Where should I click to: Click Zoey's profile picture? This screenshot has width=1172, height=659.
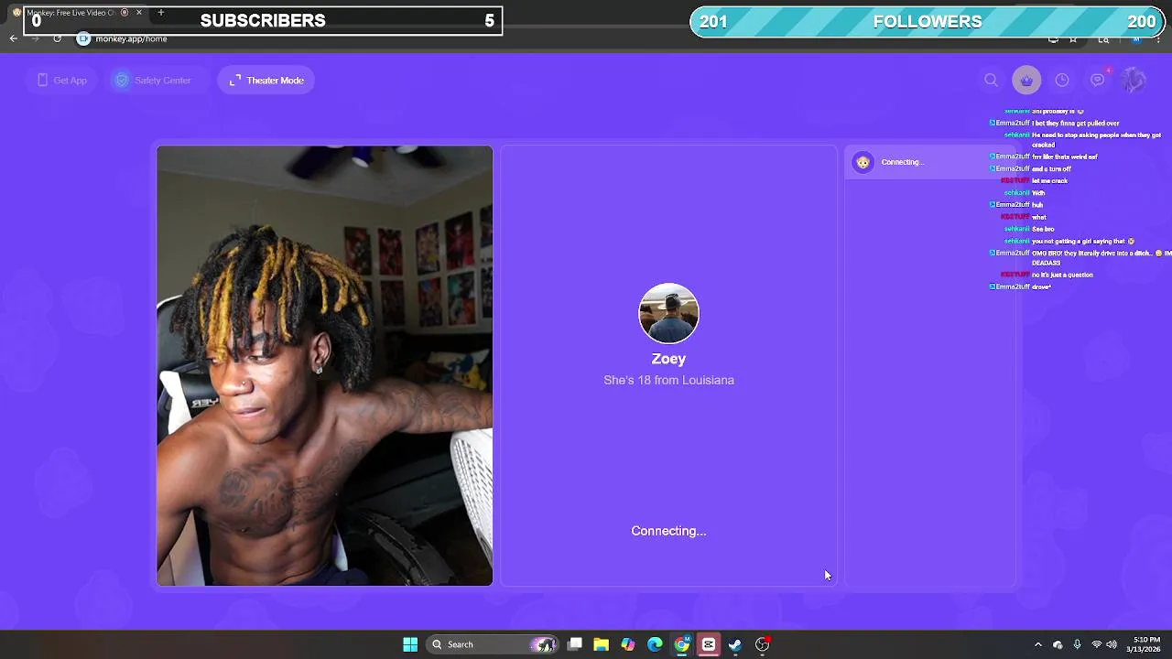[x=668, y=313]
